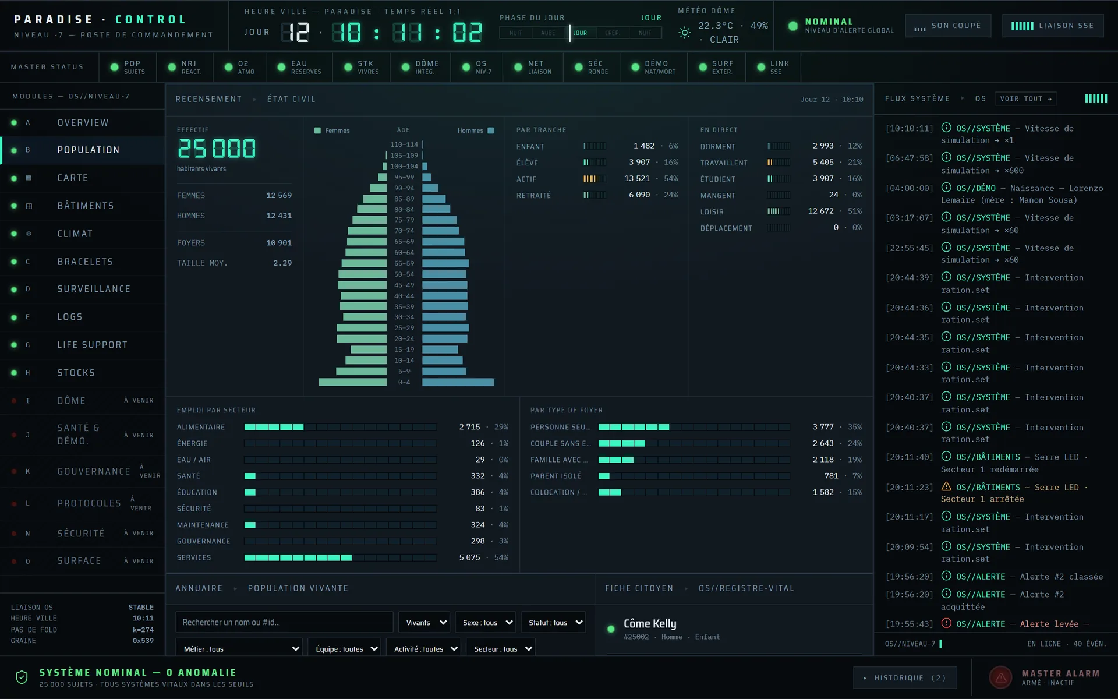Click the Carte map icon in the modules list

29,178
